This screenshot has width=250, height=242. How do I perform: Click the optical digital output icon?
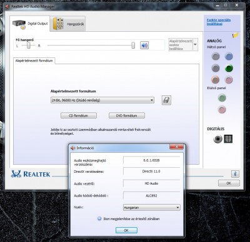228,139
